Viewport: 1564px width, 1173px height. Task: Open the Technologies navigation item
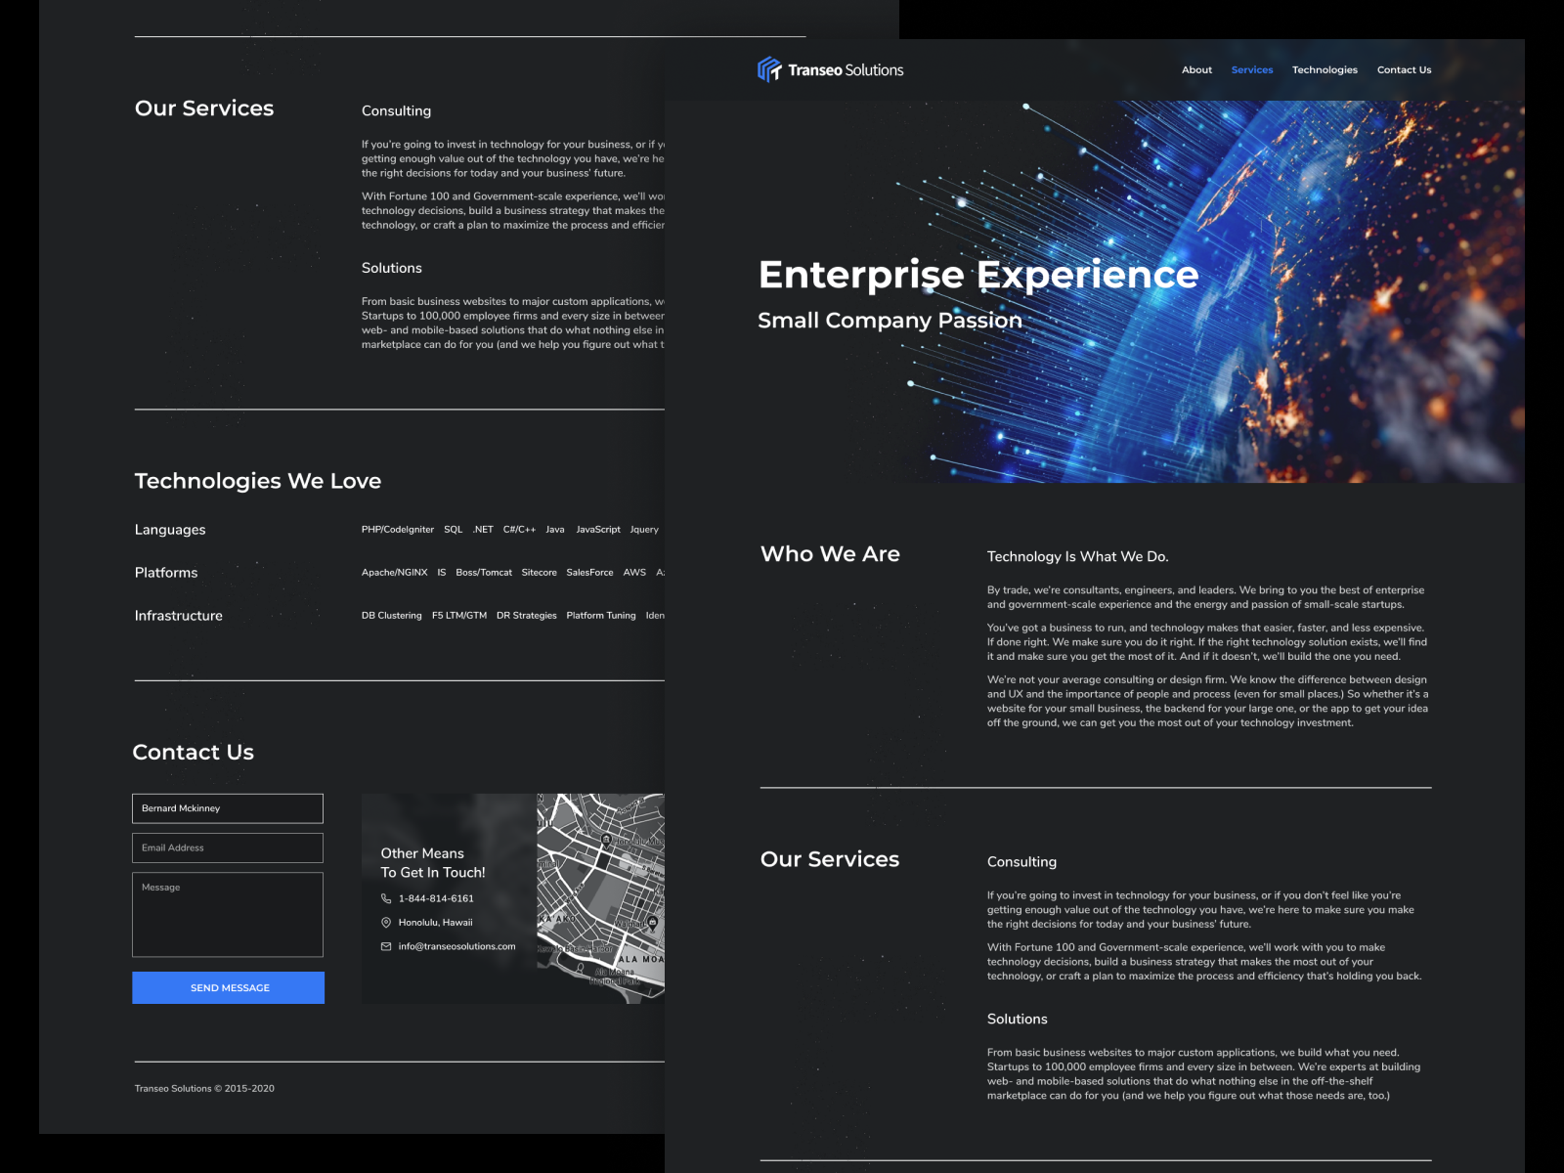pyautogui.click(x=1325, y=69)
